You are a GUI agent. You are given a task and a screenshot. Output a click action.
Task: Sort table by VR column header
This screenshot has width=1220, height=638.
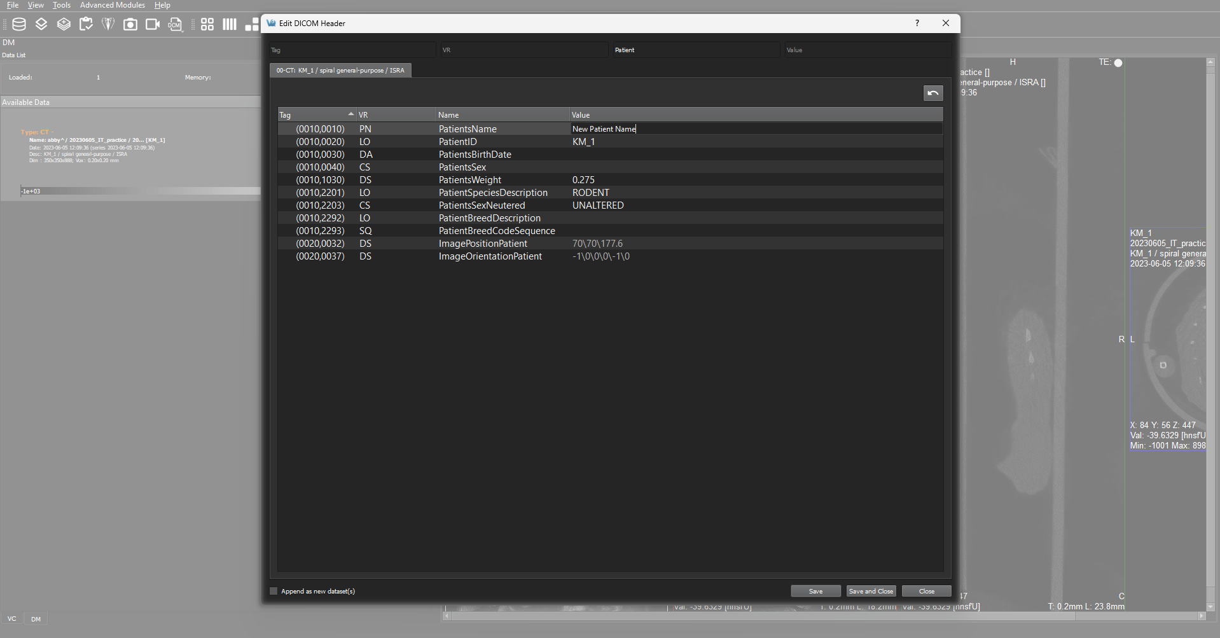(x=396, y=115)
